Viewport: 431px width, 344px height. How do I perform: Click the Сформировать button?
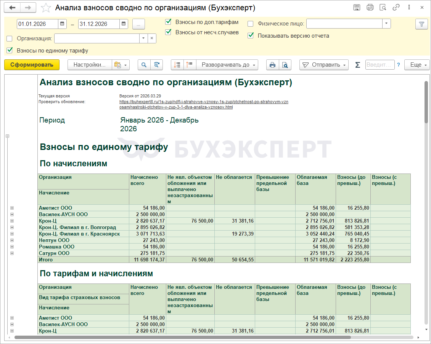point(32,65)
